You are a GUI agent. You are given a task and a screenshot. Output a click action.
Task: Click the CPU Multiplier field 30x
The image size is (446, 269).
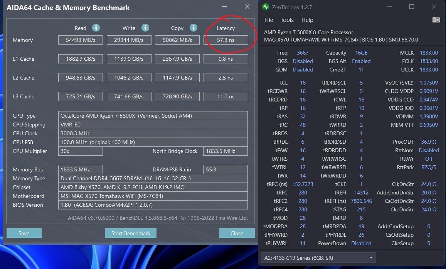[81, 151]
